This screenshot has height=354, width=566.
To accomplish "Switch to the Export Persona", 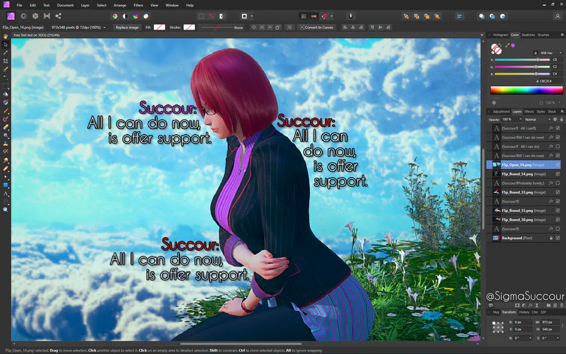I will point(58,16).
